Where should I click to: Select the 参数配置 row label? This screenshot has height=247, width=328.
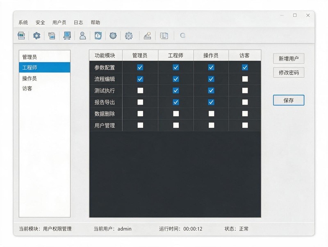click(x=105, y=68)
